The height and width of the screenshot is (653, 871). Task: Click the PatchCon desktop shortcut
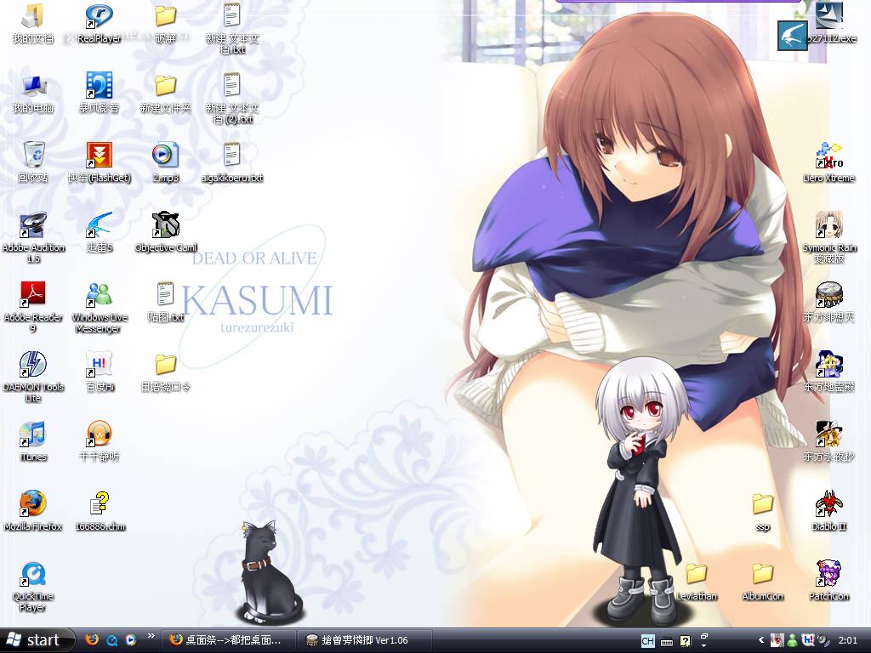(x=828, y=582)
